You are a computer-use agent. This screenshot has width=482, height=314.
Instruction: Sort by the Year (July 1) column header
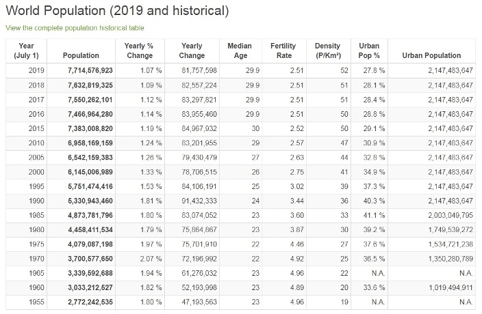pyautogui.click(x=28, y=51)
